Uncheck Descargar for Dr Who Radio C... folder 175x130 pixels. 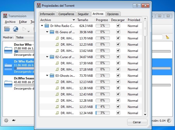pyautogui.click(x=118, y=26)
